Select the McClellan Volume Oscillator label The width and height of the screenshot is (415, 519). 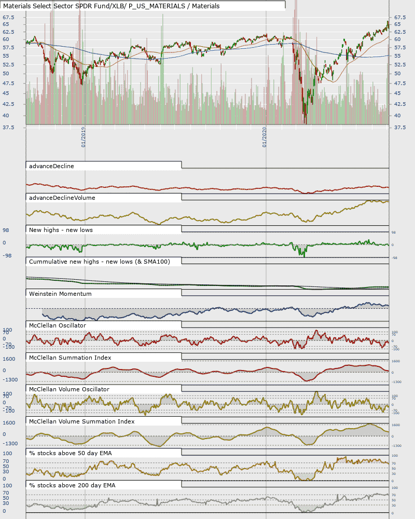(x=69, y=390)
